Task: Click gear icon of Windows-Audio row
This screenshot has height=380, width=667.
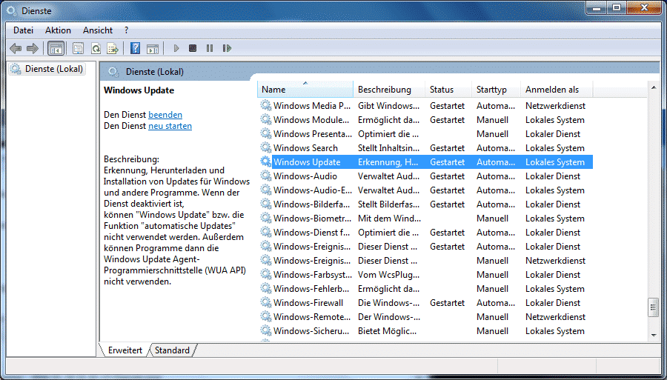Action: [x=266, y=176]
